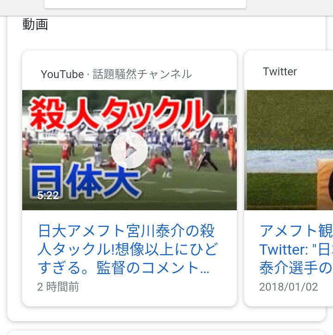Viewport: 333px width, 335px height.
Task: Open the 日大アメフト宮川泰介 video title link
Action: (128, 250)
